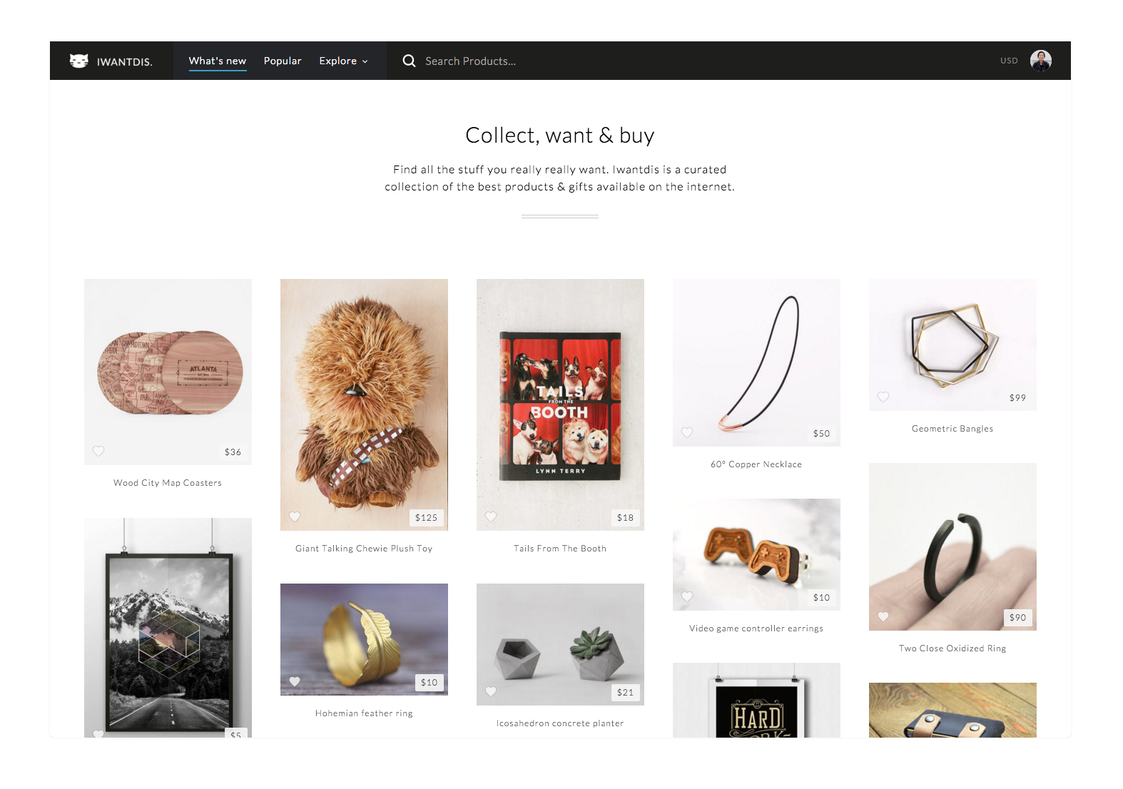Toggle heart on Tails From The Booth

[x=491, y=516]
